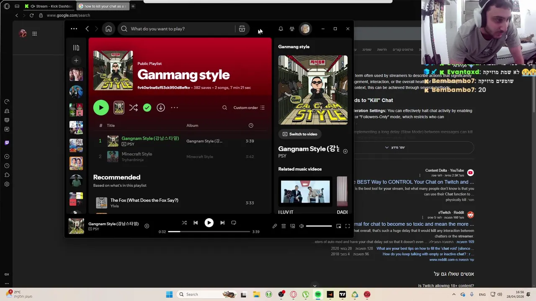Add current song to Liked from player bar
This screenshot has height=301, width=536.
pyautogui.click(x=147, y=226)
